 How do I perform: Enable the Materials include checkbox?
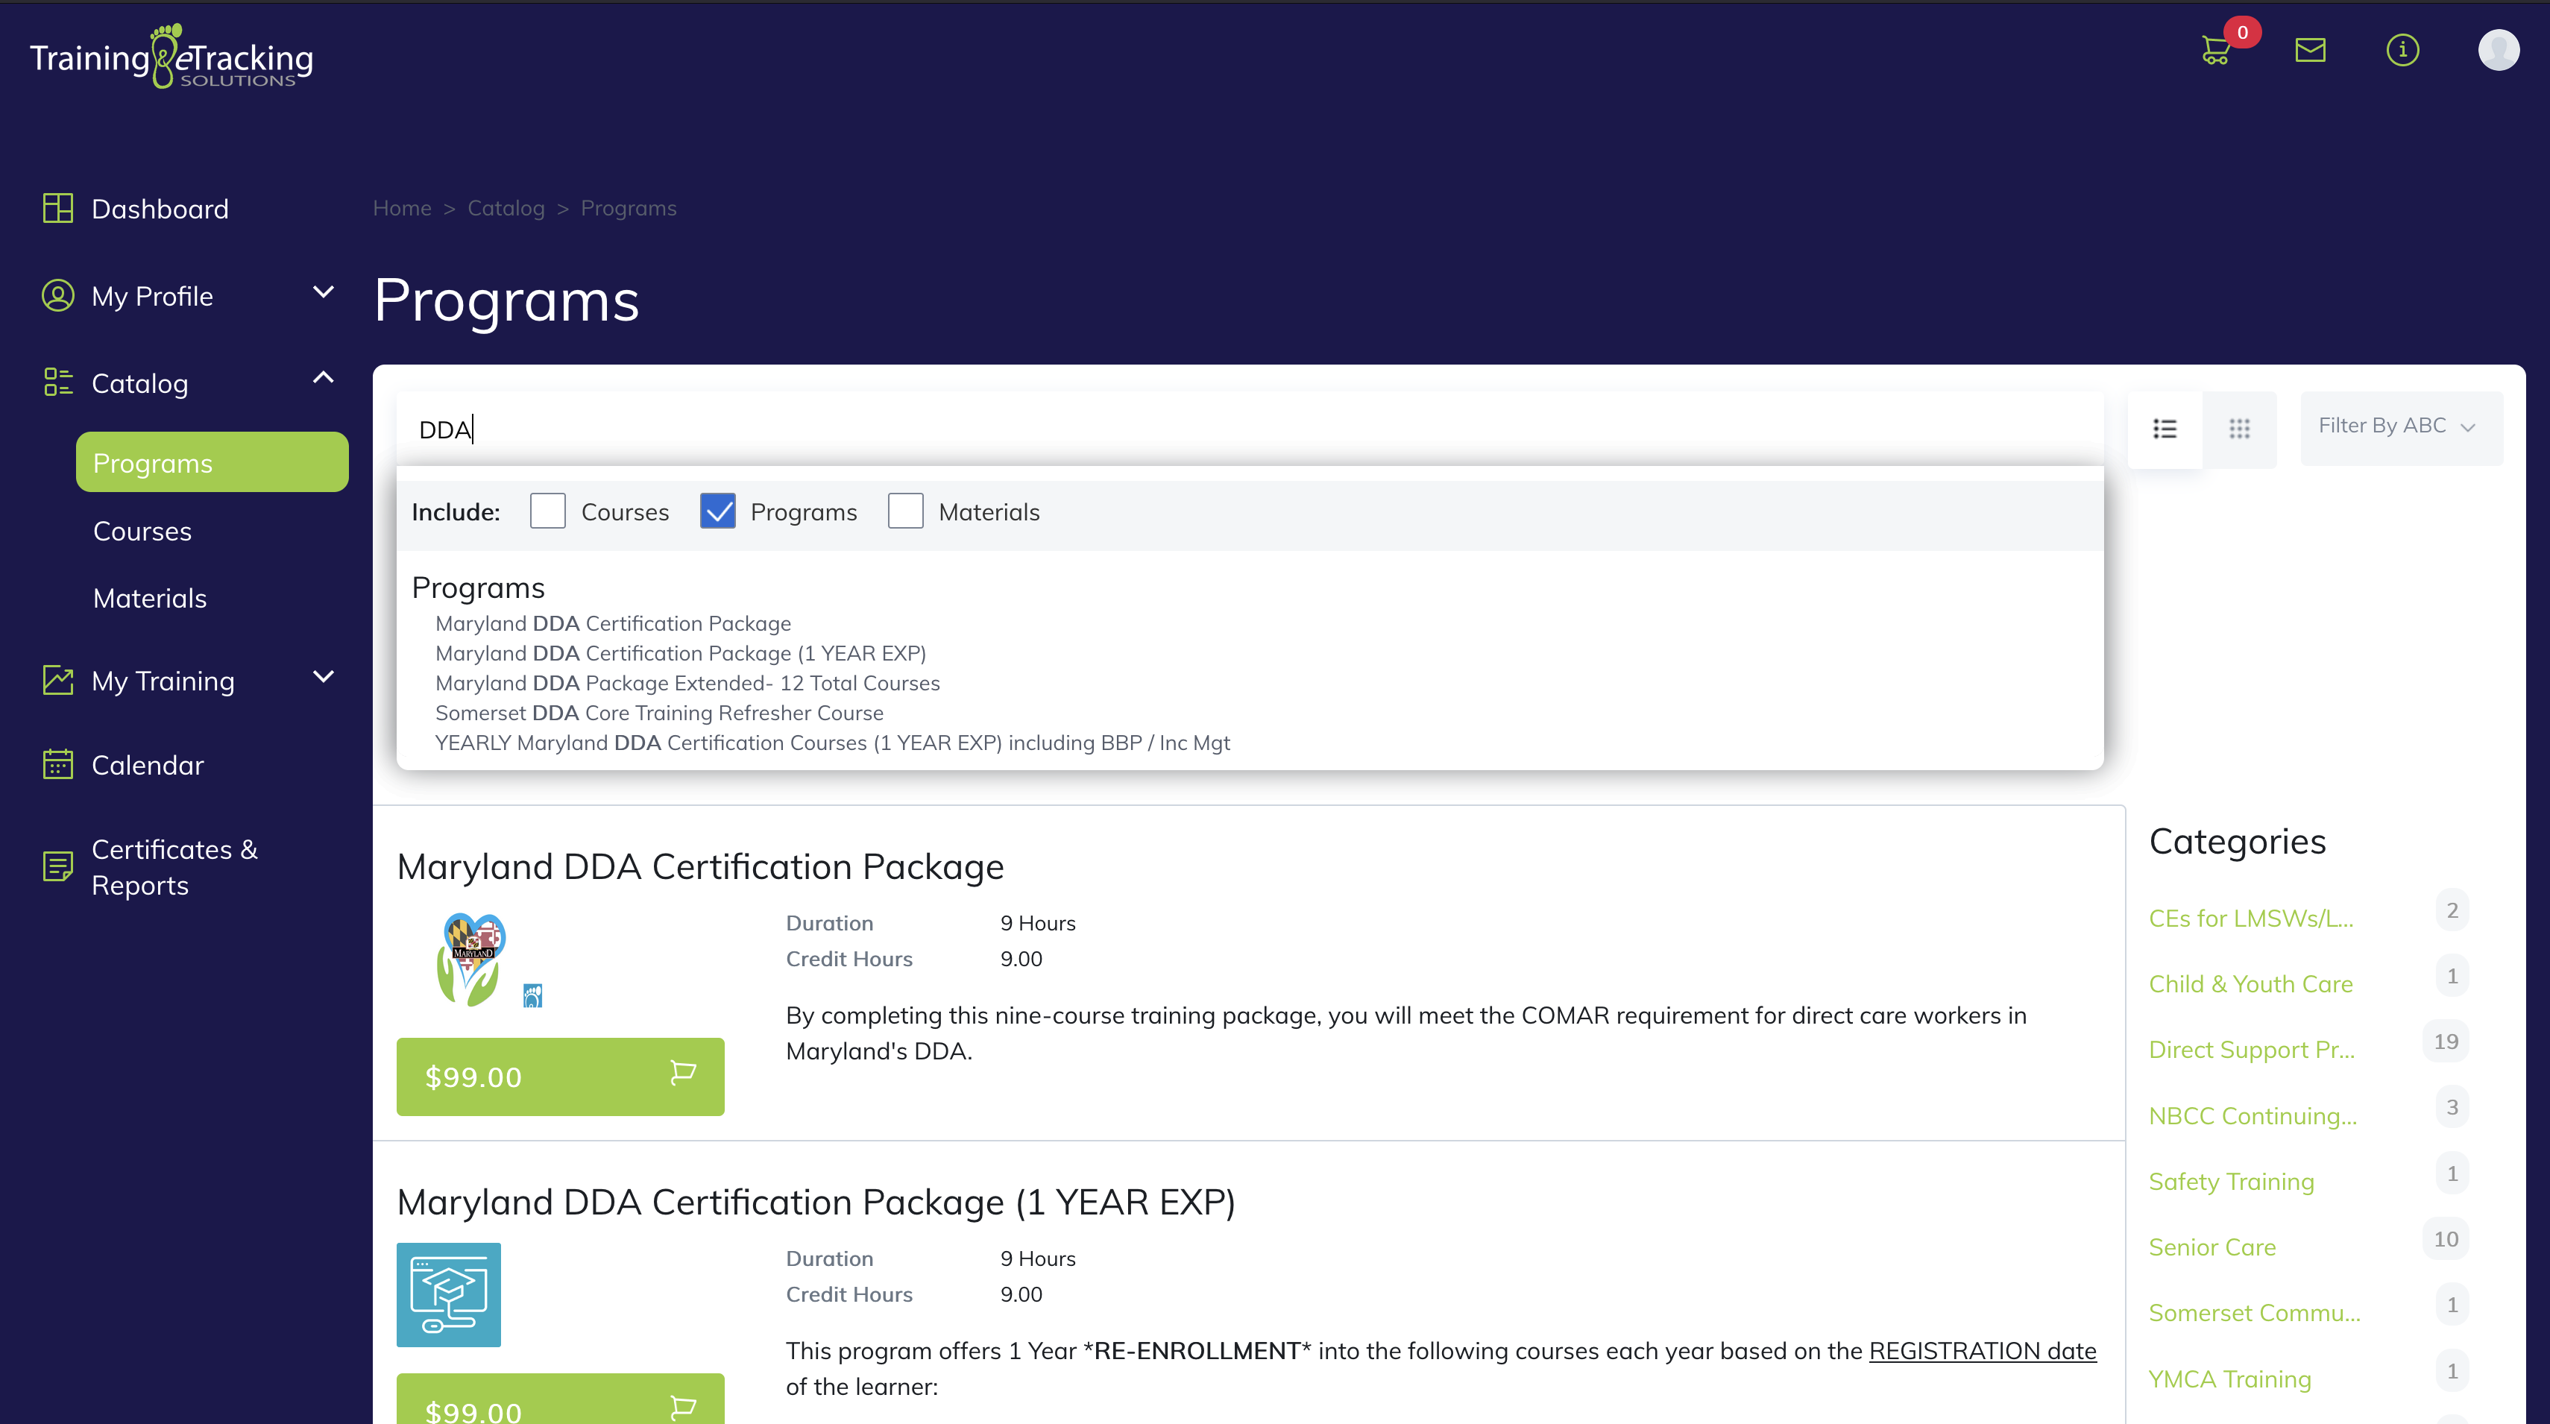tap(904, 511)
